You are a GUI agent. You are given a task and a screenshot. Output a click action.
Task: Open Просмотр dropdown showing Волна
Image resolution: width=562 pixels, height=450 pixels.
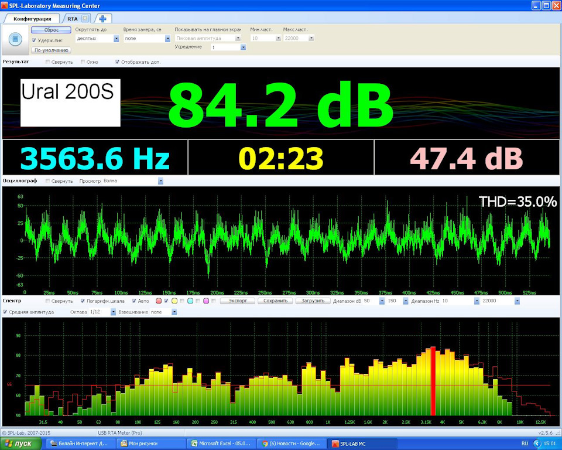[160, 181]
